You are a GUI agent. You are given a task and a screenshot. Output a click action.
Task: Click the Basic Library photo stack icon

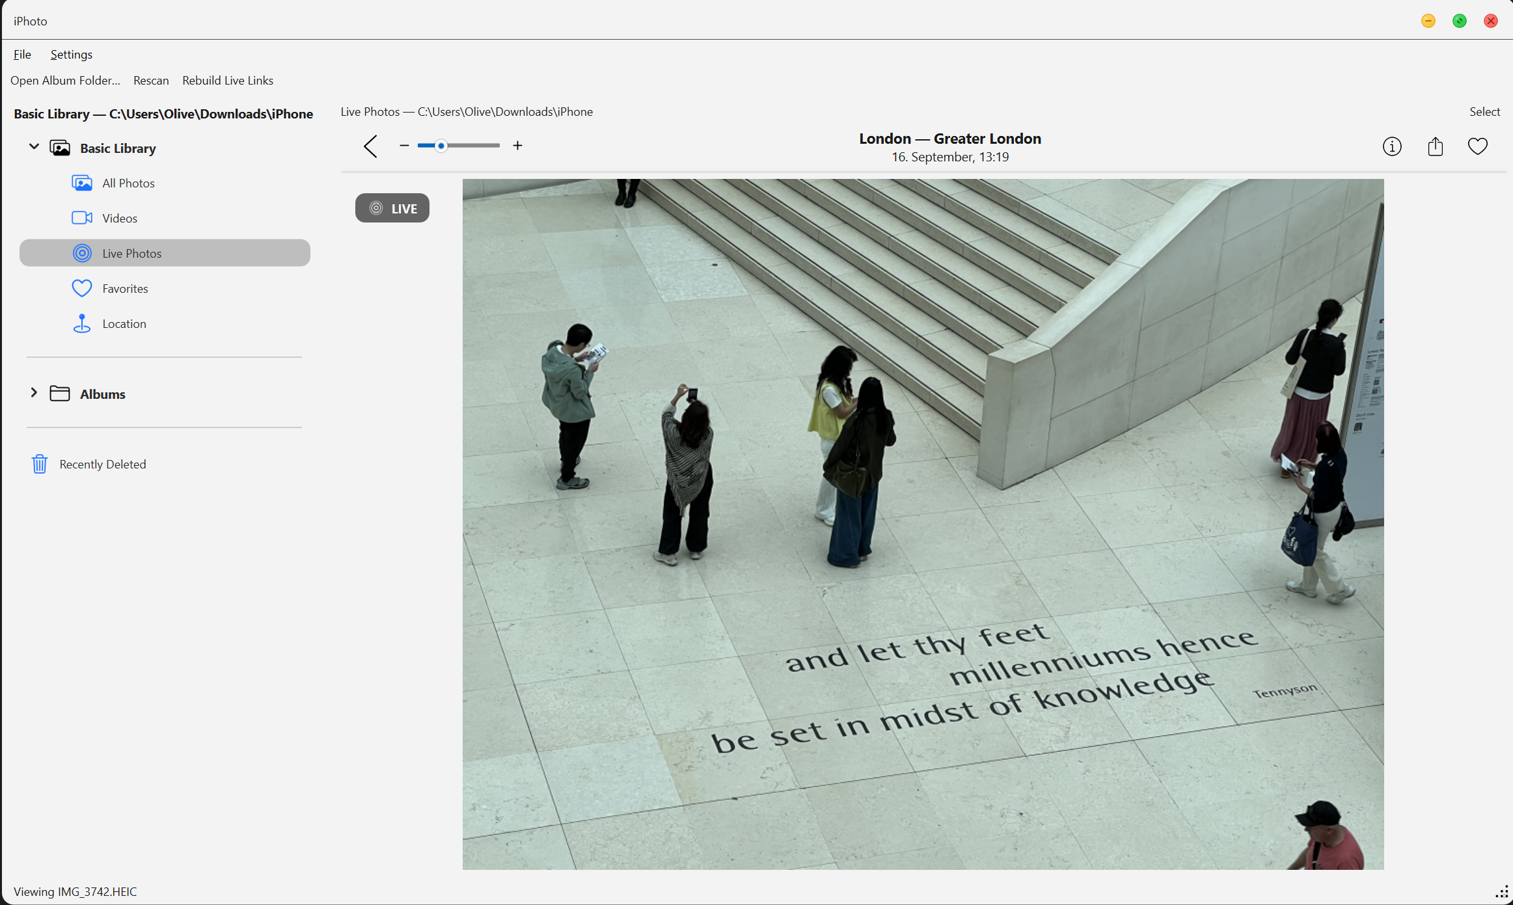point(60,148)
